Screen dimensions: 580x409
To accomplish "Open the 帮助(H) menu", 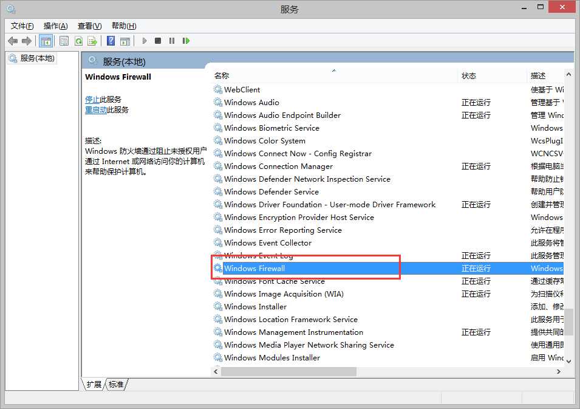I will (x=124, y=26).
